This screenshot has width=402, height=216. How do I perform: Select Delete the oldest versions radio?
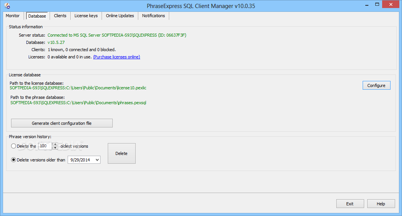point(14,146)
